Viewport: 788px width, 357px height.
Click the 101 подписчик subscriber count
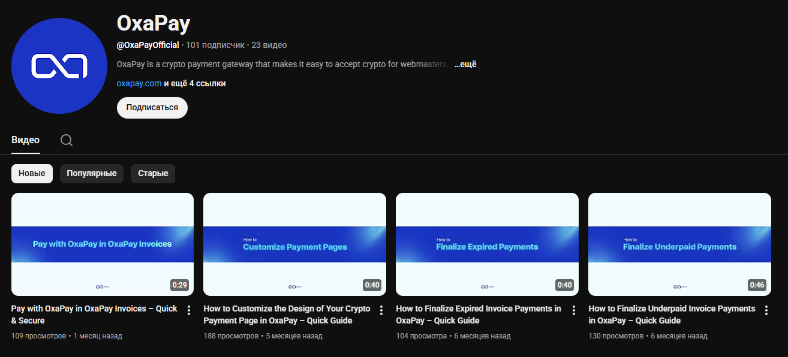(215, 45)
